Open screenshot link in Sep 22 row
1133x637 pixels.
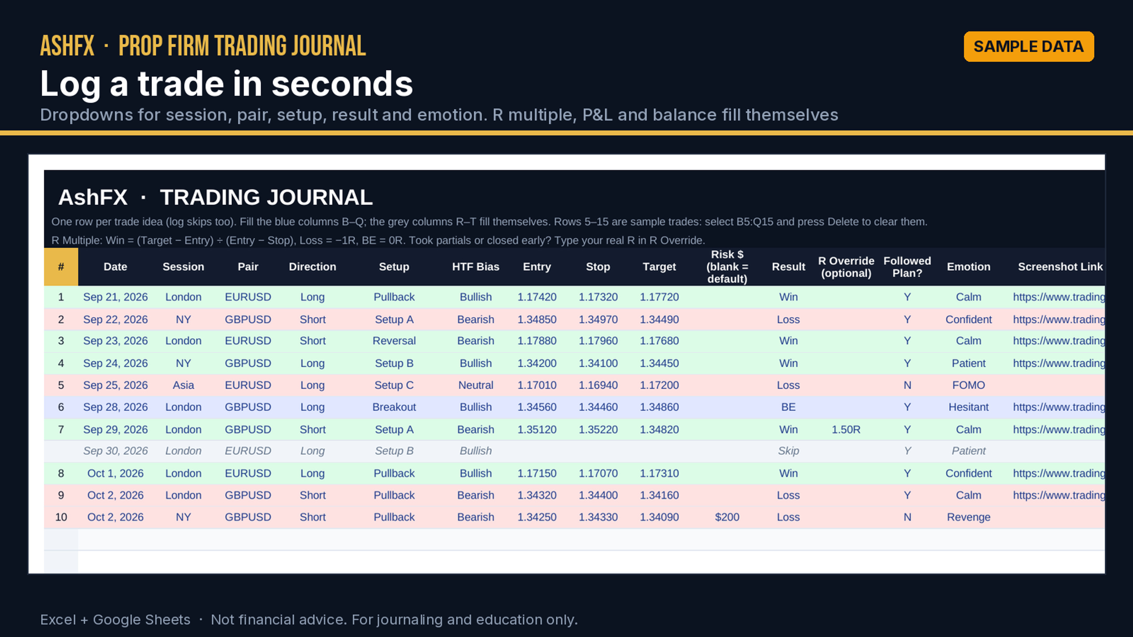[x=1059, y=319]
